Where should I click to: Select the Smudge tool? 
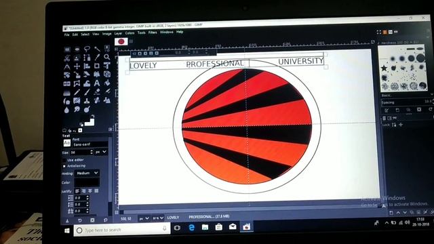tap(77, 110)
